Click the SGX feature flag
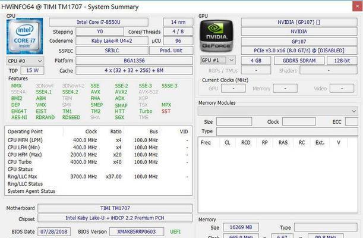The image size is (363, 238). coord(119,117)
